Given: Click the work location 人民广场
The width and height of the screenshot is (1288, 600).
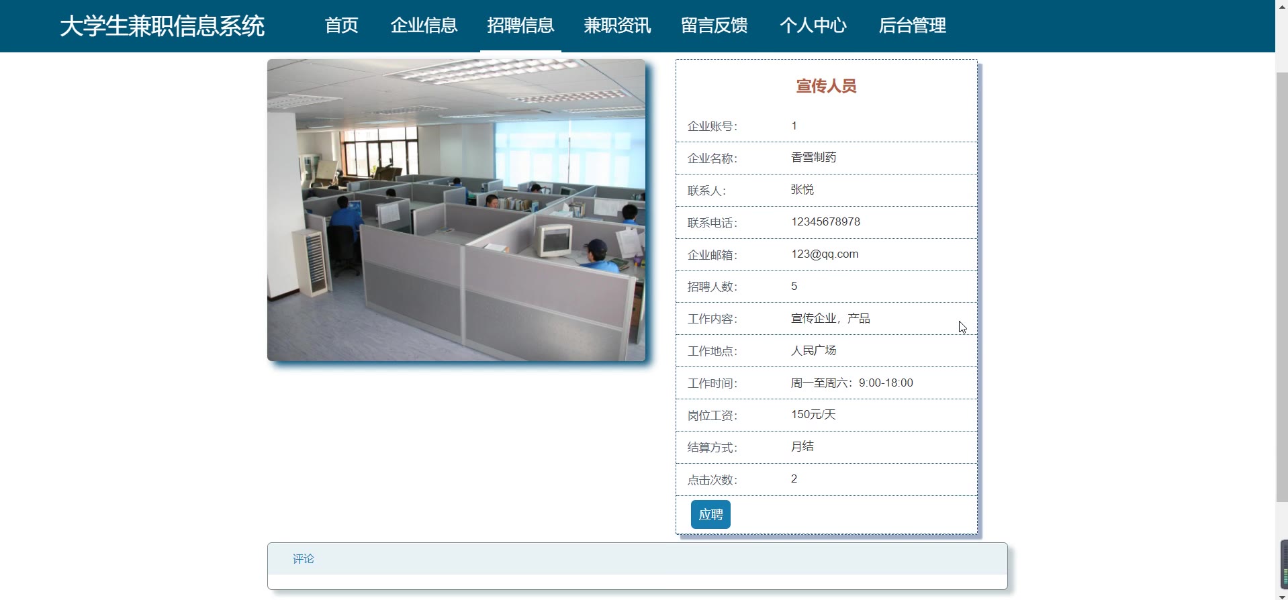Looking at the screenshot, I should (813, 350).
